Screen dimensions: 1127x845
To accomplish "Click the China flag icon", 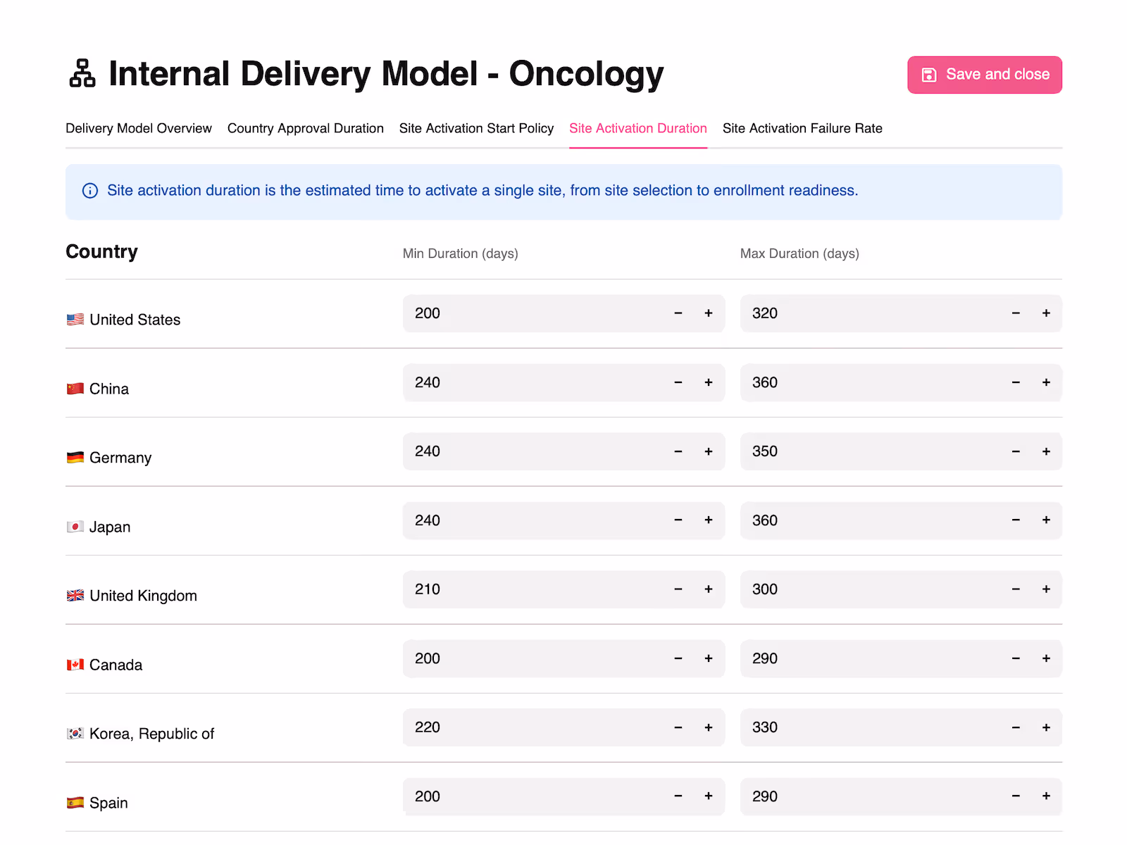I will coord(75,388).
